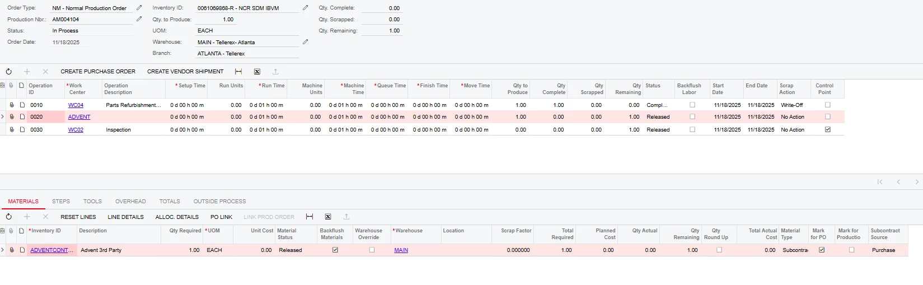
Task: Toggle Qty Round Up checkbox
Action: click(x=719, y=250)
